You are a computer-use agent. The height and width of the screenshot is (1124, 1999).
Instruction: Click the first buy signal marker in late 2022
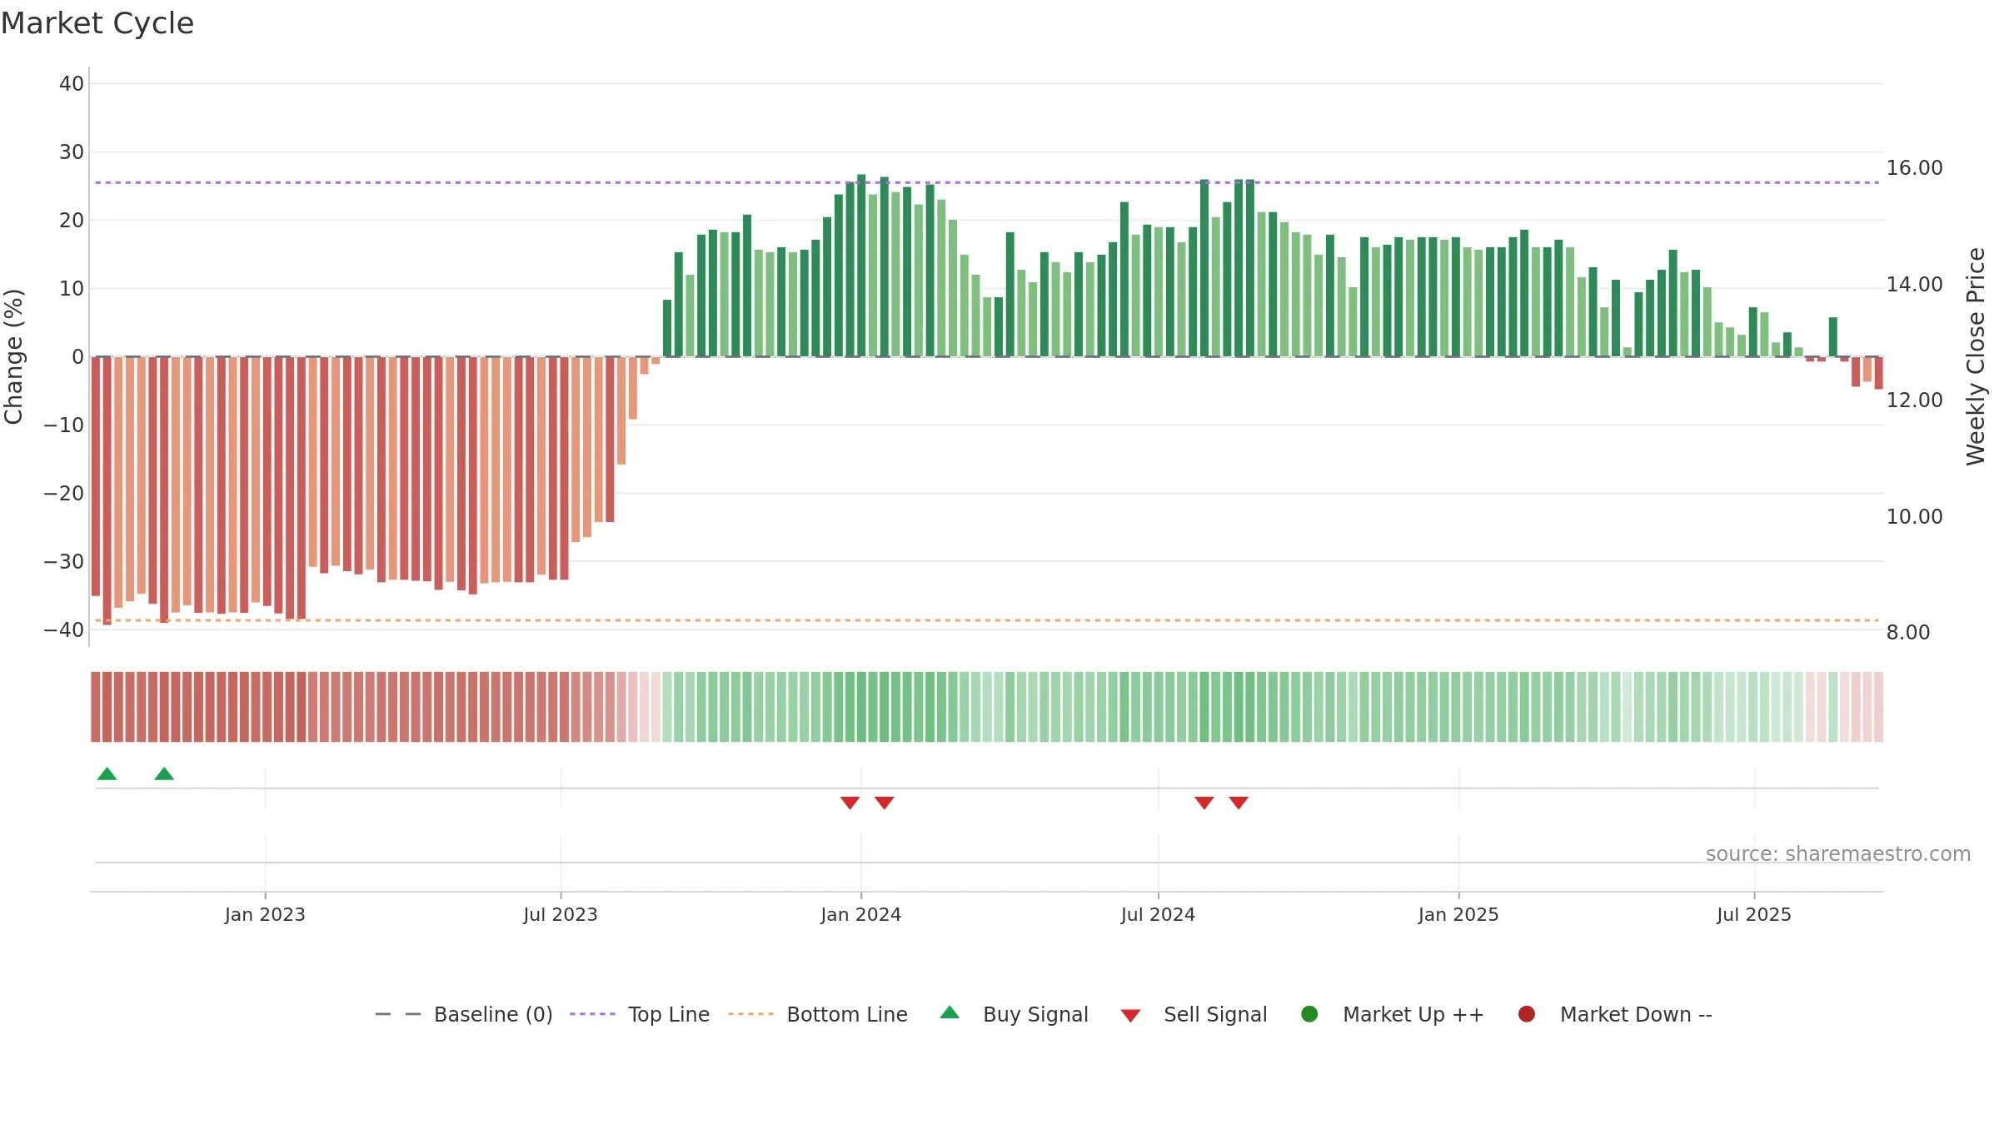click(x=107, y=774)
